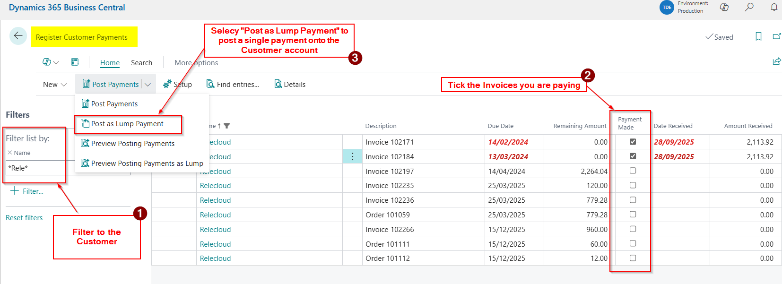Switch to the Search tab
The image size is (782, 284).
tap(141, 63)
